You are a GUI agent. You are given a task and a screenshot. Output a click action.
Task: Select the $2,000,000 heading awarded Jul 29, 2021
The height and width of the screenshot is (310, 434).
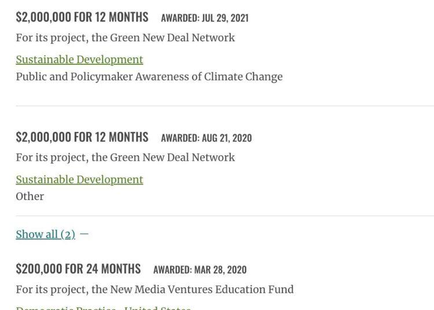click(x=82, y=17)
